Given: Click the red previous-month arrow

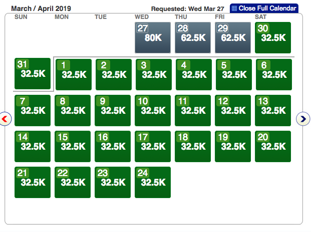Looking at the screenshot, I should click(x=5, y=119).
